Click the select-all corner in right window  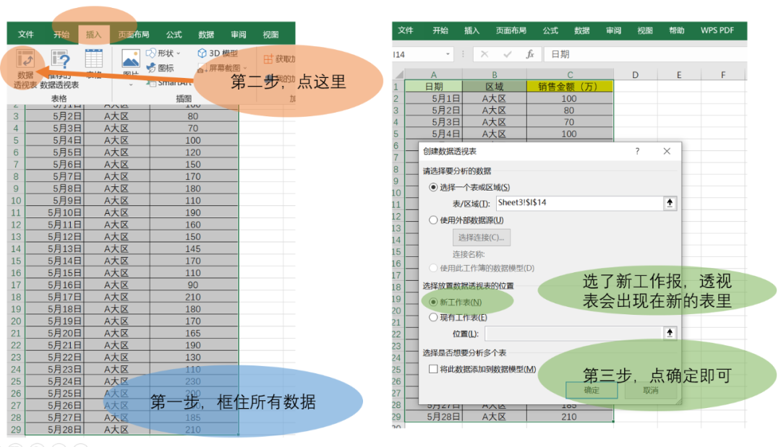pos(398,74)
